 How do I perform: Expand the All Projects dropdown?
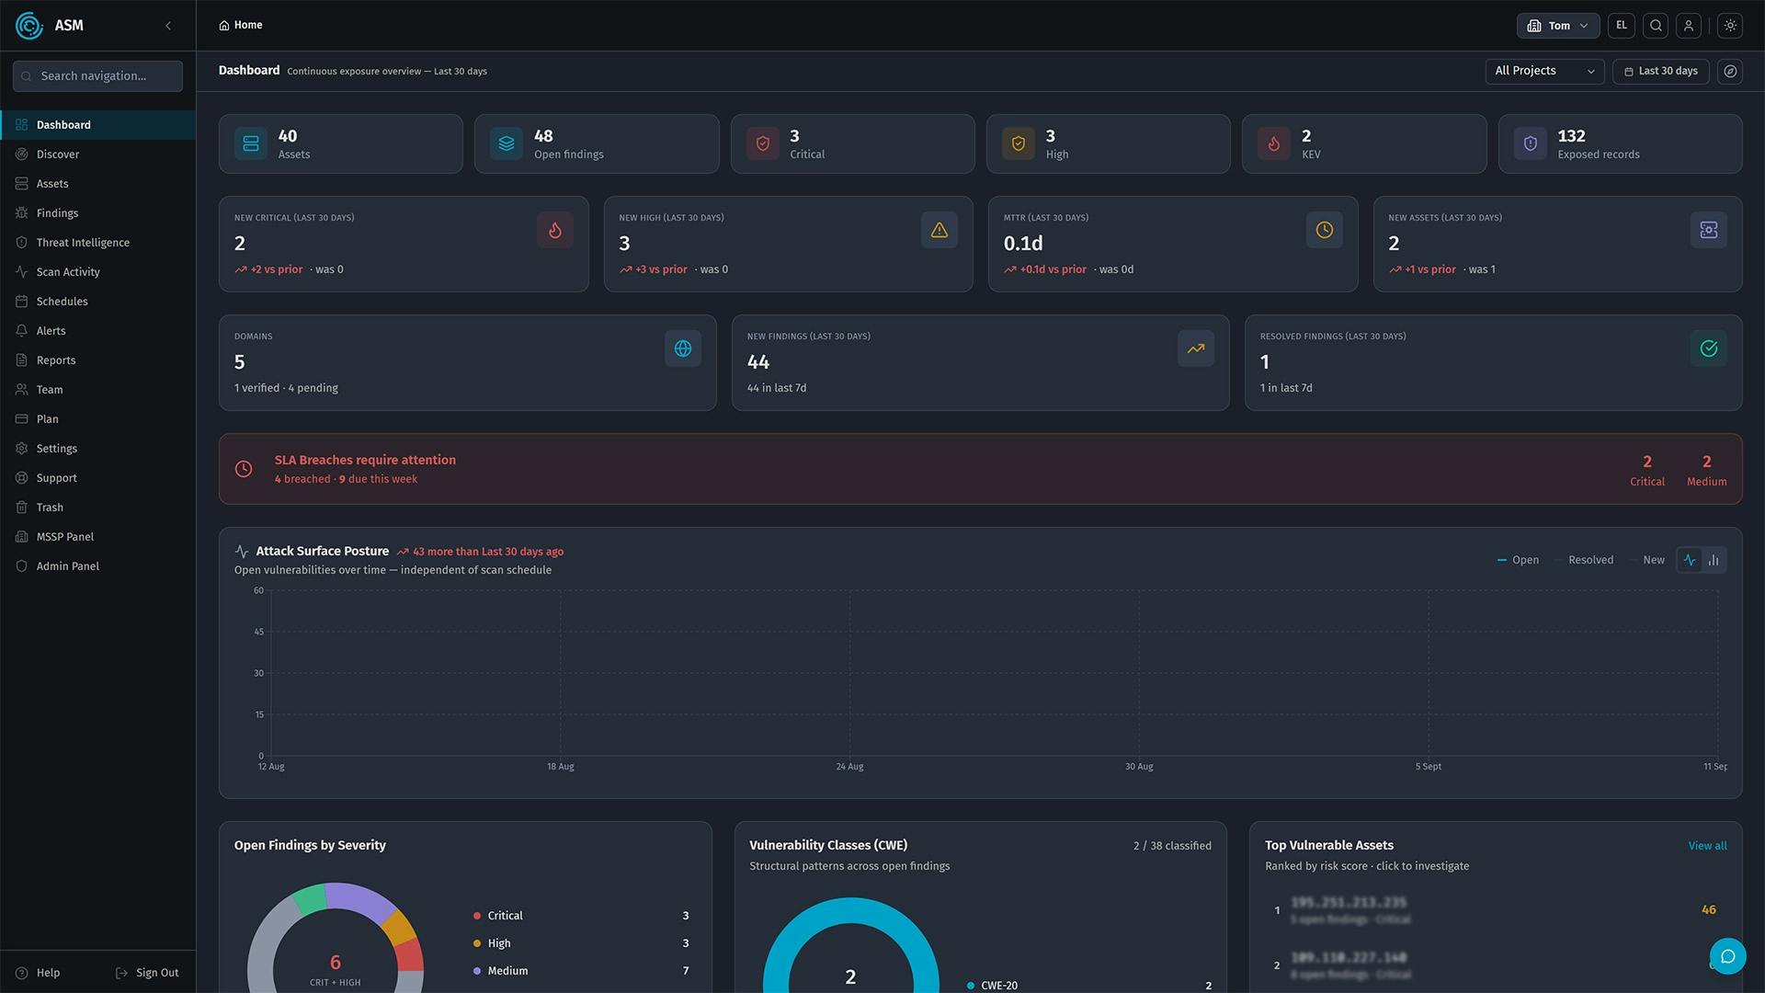point(1544,71)
